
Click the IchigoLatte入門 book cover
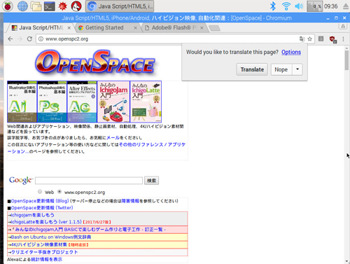[146, 102]
